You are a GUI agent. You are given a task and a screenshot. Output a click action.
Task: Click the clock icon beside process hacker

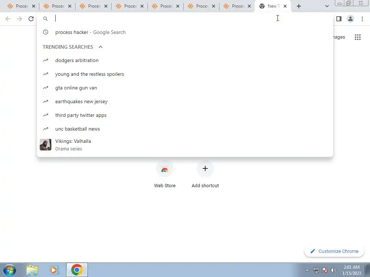(46, 32)
